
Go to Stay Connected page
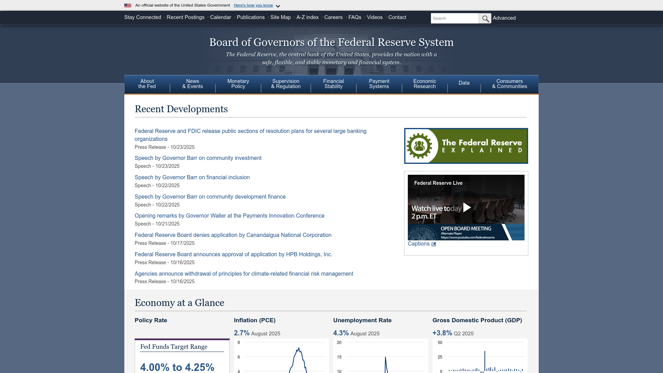[143, 17]
